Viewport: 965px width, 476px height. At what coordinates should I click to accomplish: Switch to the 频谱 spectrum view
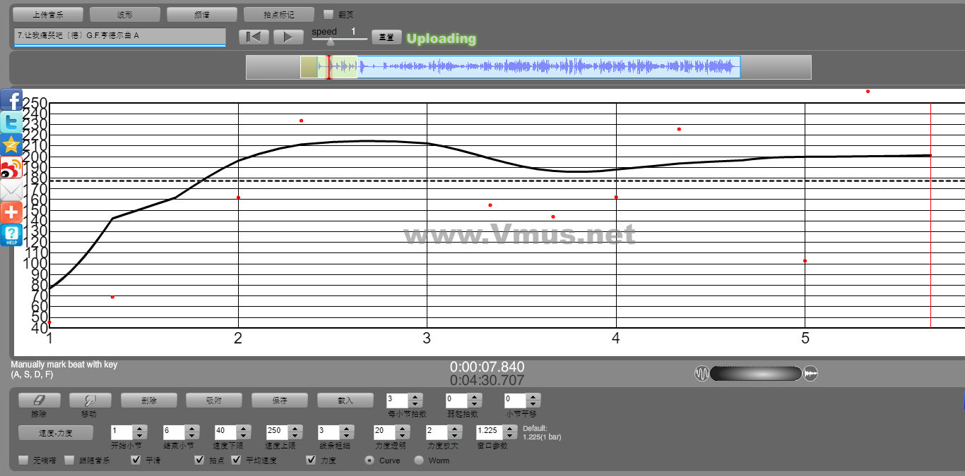click(201, 14)
